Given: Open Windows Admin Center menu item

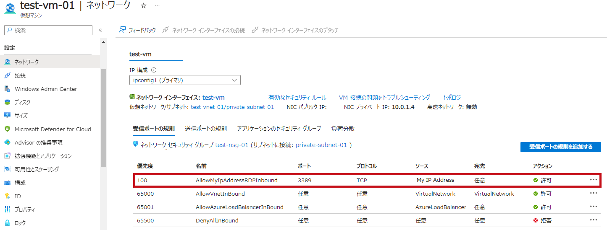Looking at the screenshot, I should [50, 89].
